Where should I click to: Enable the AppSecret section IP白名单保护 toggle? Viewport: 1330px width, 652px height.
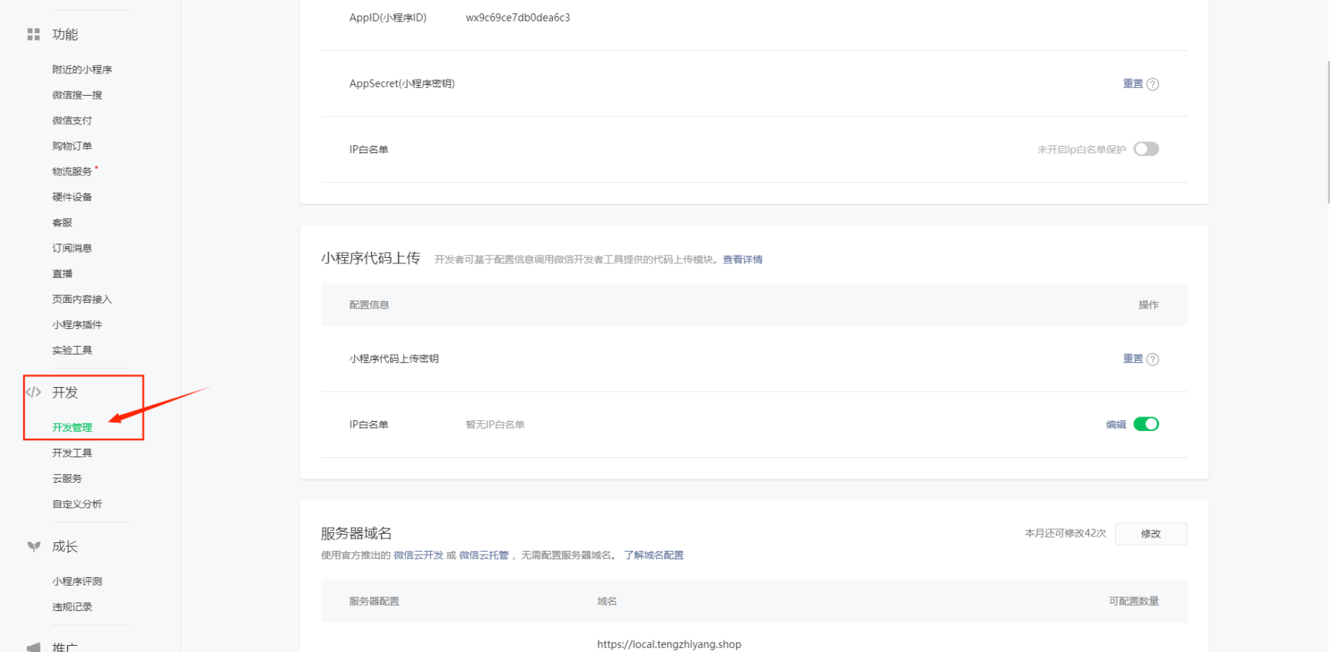[x=1146, y=149]
